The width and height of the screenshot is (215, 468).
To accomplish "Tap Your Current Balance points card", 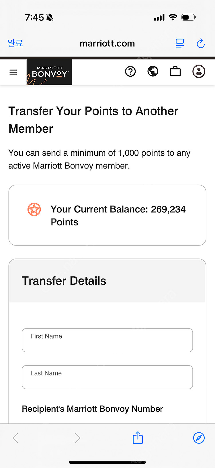I will click(107, 215).
